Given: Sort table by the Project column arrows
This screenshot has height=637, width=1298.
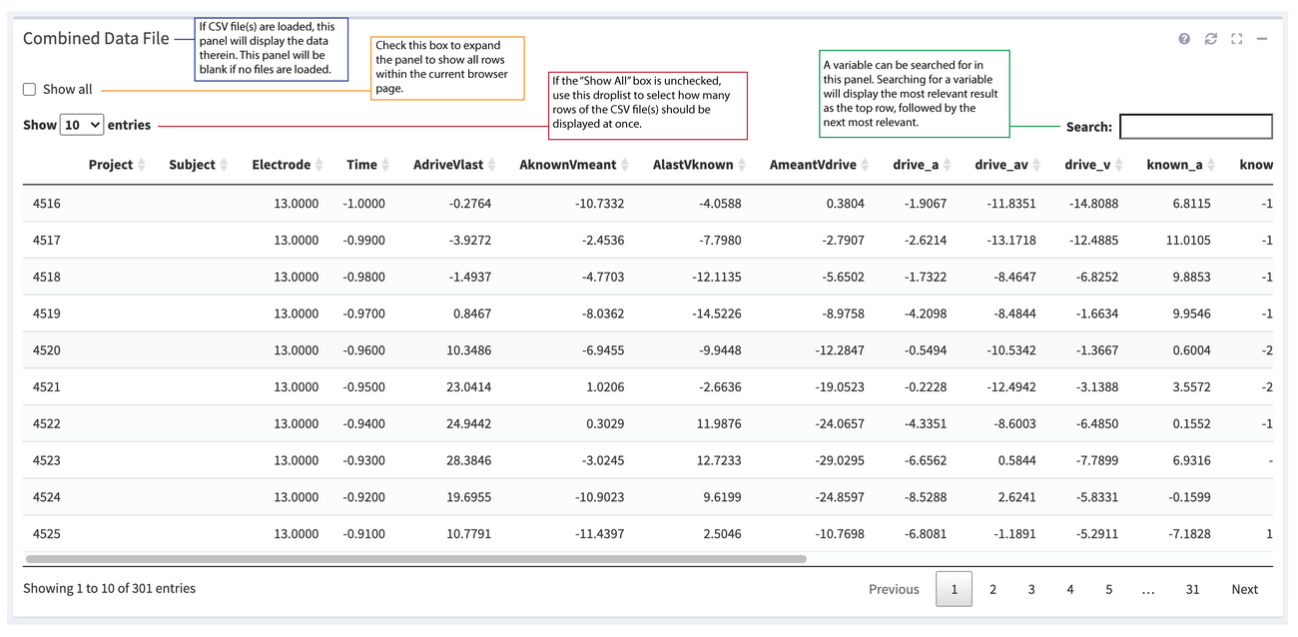Looking at the screenshot, I should 141,165.
